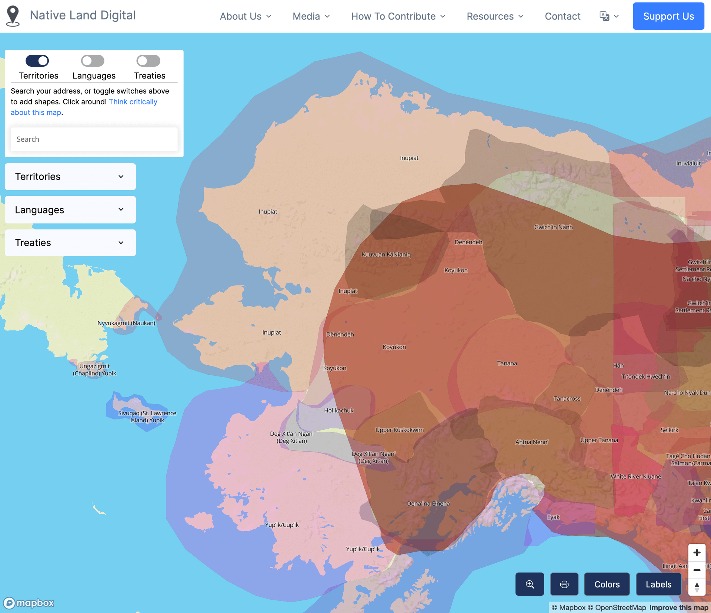Open the How To Contribute menu
The image size is (711, 613).
[x=398, y=16]
